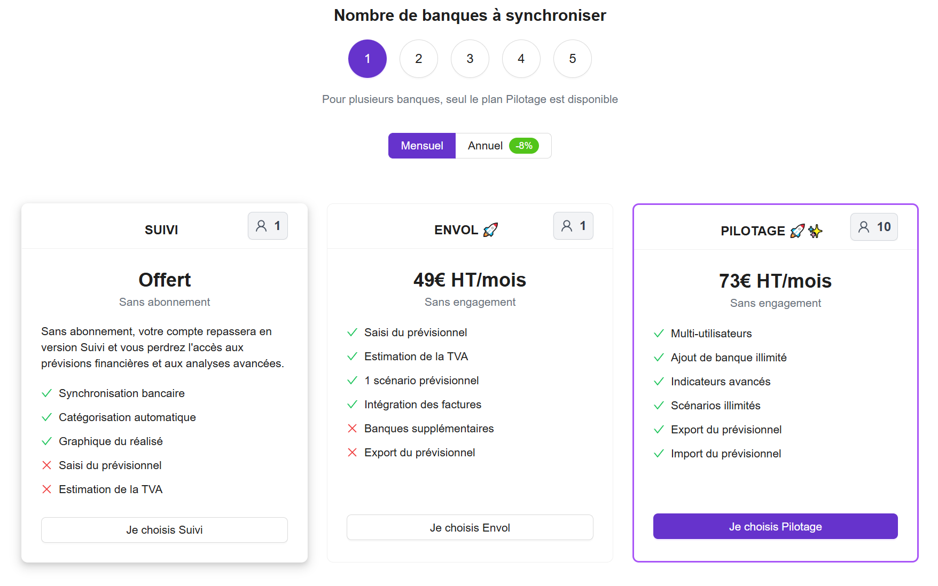The height and width of the screenshot is (586, 938).
Task: Click the Nombre de banques à synchroniser heading
Action: pyautogui.click(x=470, y=15)
